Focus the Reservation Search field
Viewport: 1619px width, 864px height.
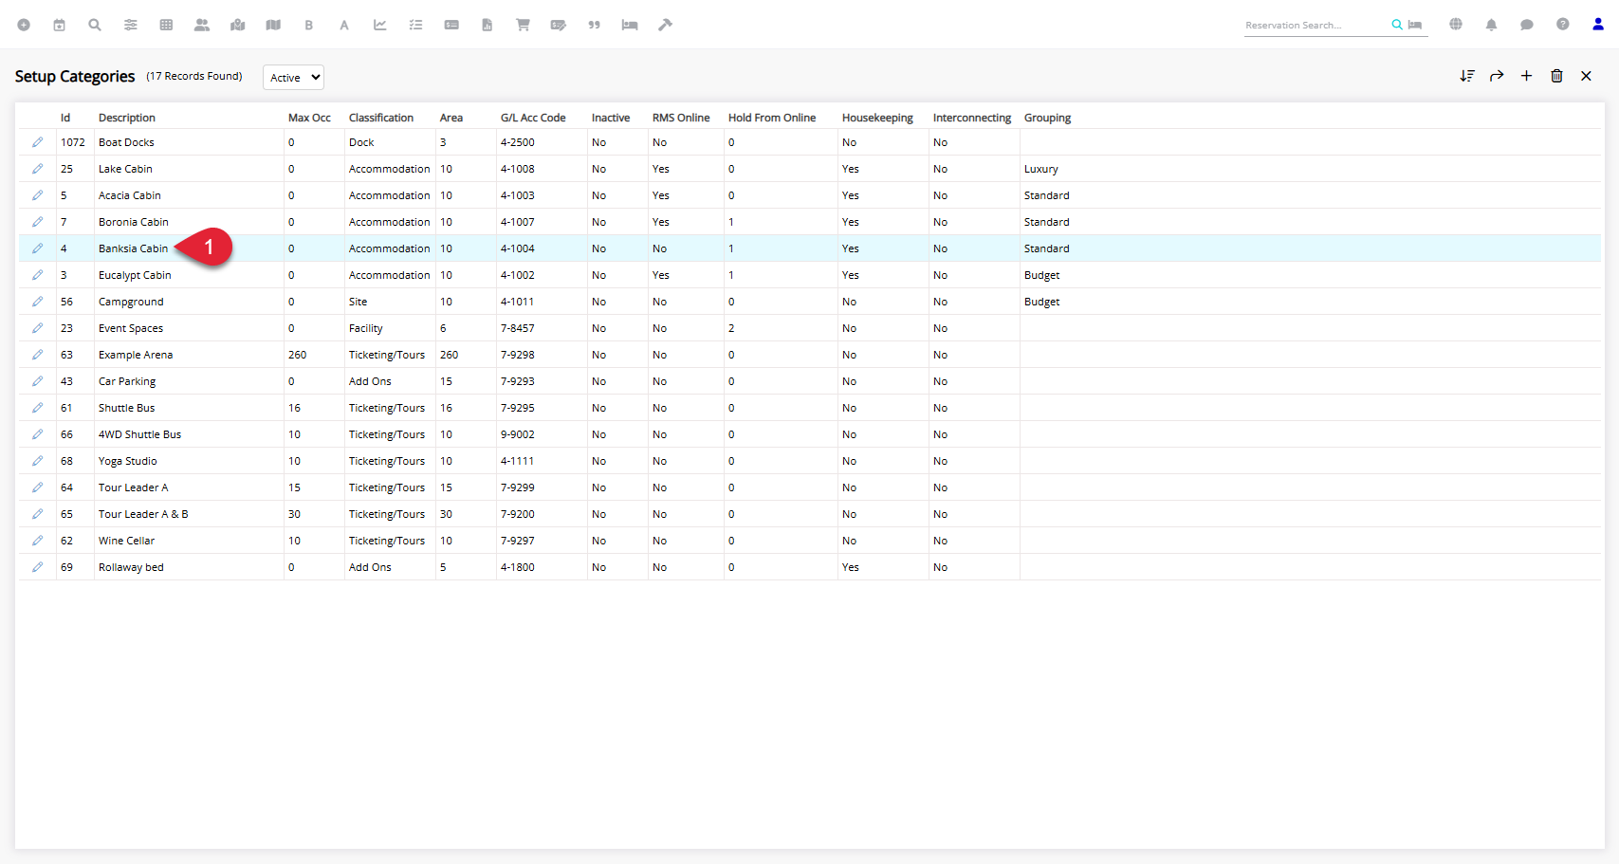point(1315,26)
